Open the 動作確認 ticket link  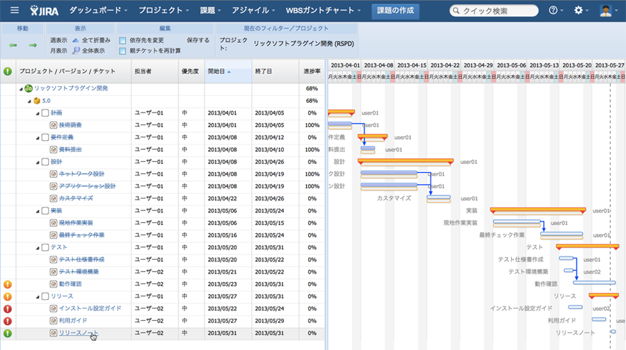(x=70, y=284)
